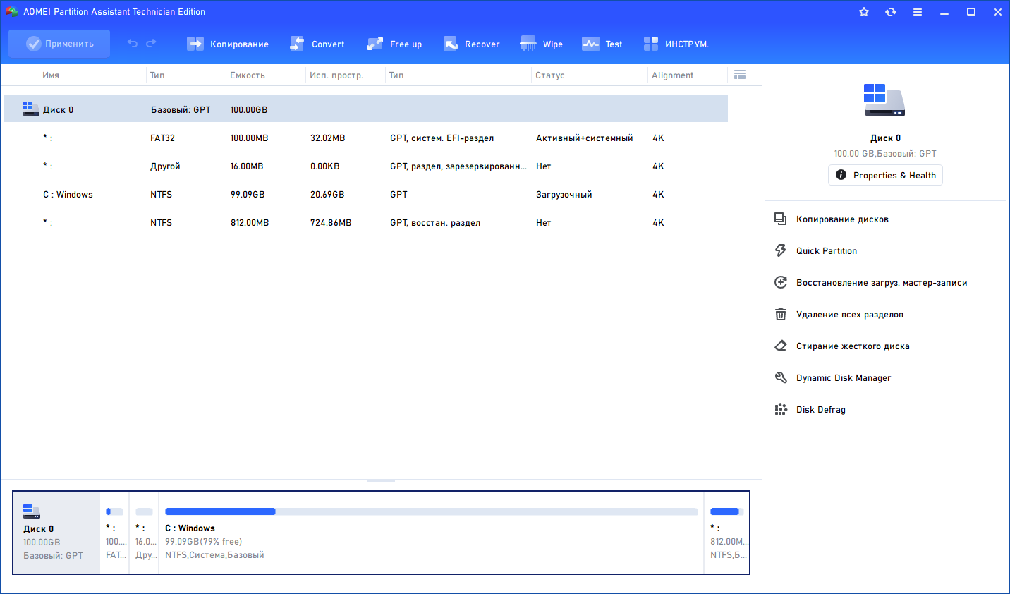
Task: Click the redo arrow icon
Action: [x=151, y=44]
